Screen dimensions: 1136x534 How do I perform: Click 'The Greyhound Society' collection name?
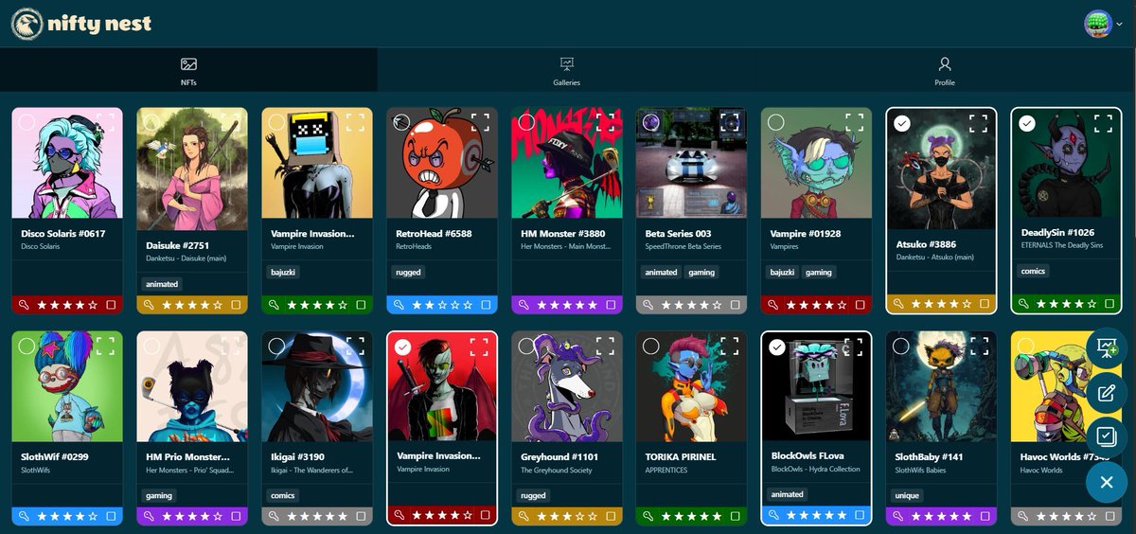[x=556, y=471]
